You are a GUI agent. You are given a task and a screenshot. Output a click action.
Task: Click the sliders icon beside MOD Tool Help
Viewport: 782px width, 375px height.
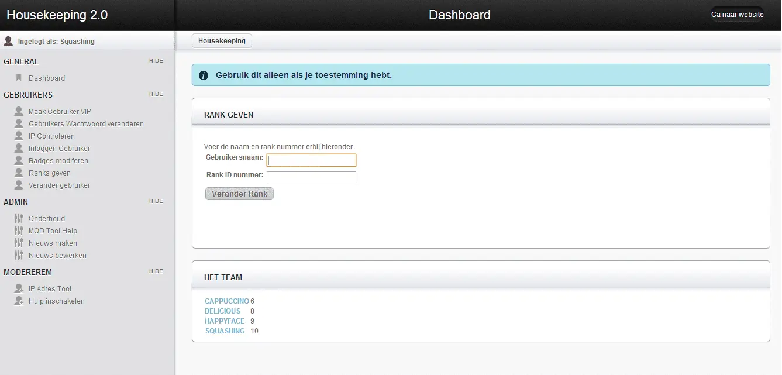pos(19,230)
